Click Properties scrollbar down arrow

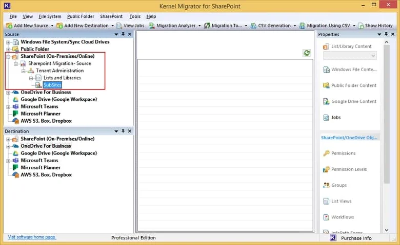tap(387, 230)
